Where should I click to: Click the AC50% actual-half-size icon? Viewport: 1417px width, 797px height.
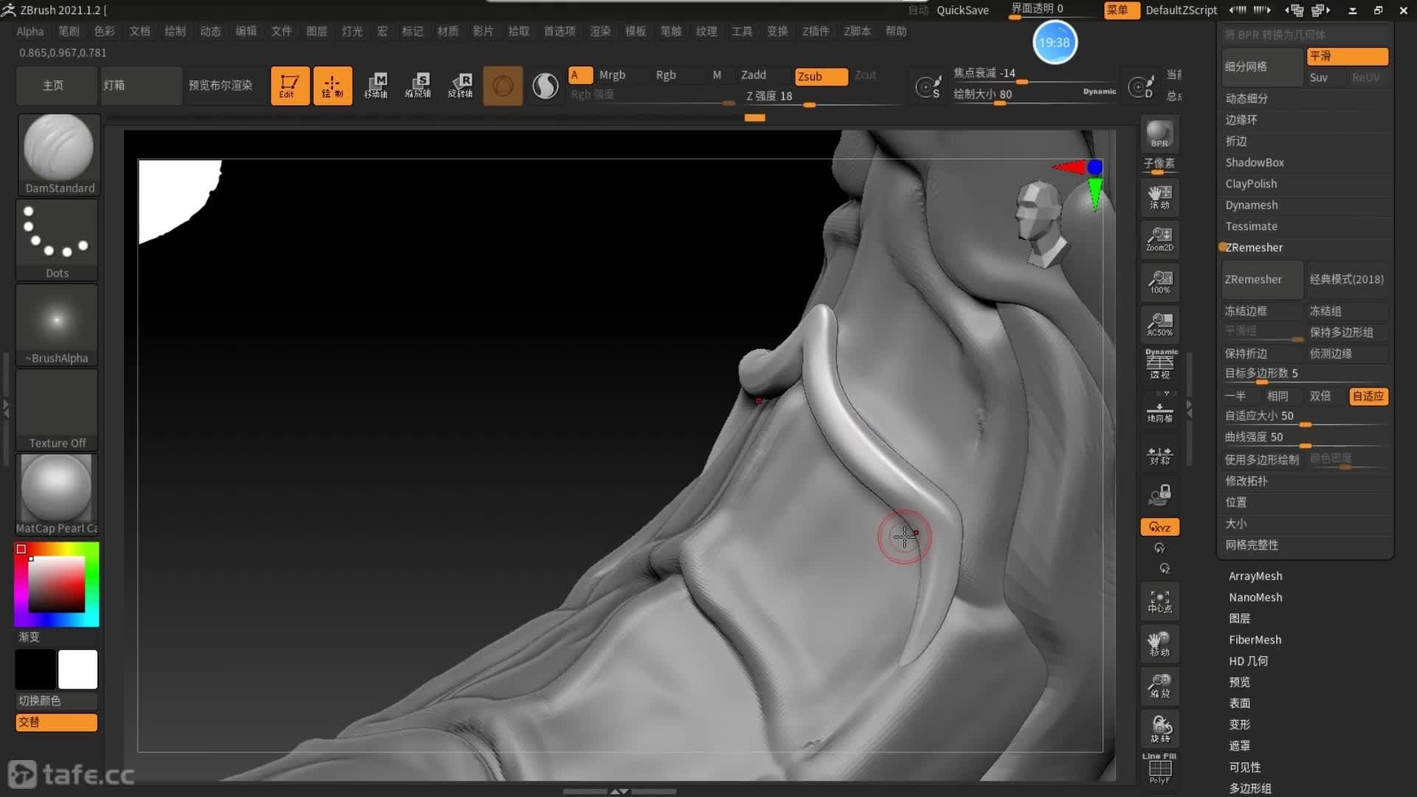coord(1159,324)
